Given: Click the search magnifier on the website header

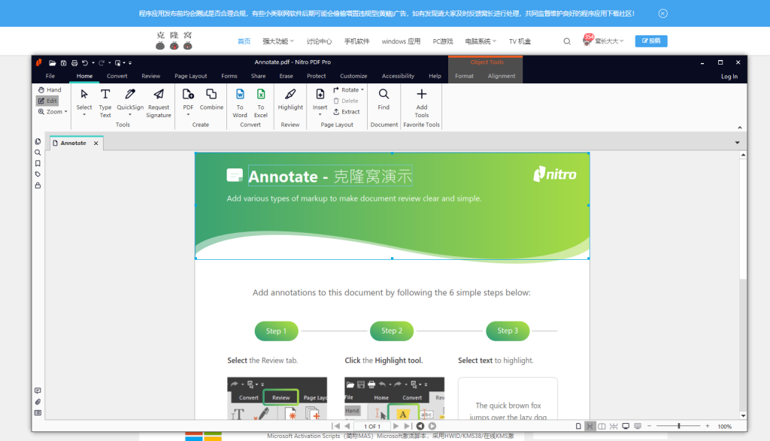Looking at the screenshot, I should click(x=567, y=41).
